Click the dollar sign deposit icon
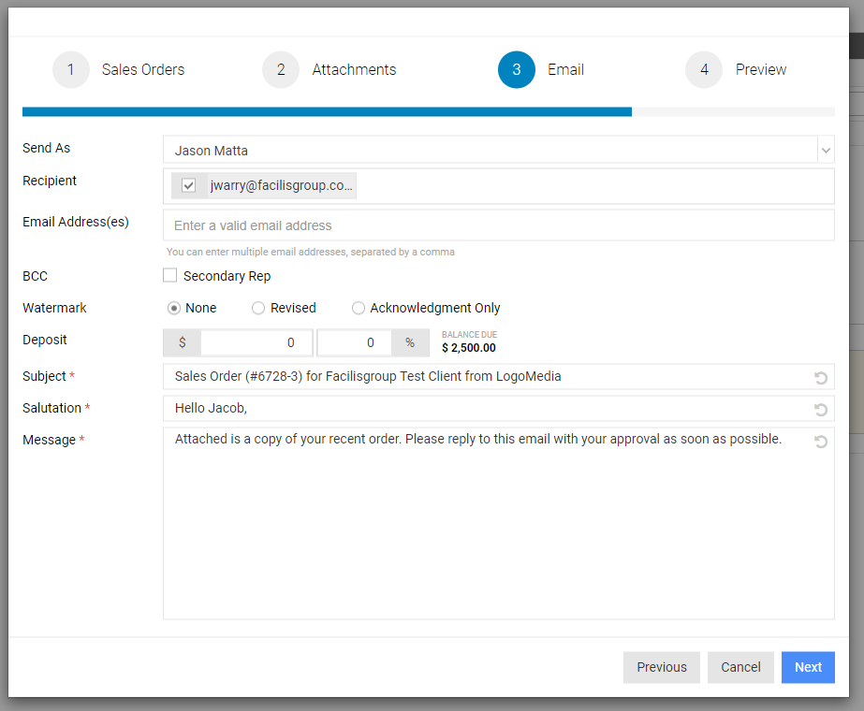864x711 pixels. [x=183, y=342]
